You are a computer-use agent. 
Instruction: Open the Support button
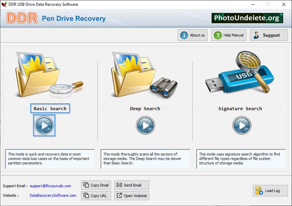[269, 35]
